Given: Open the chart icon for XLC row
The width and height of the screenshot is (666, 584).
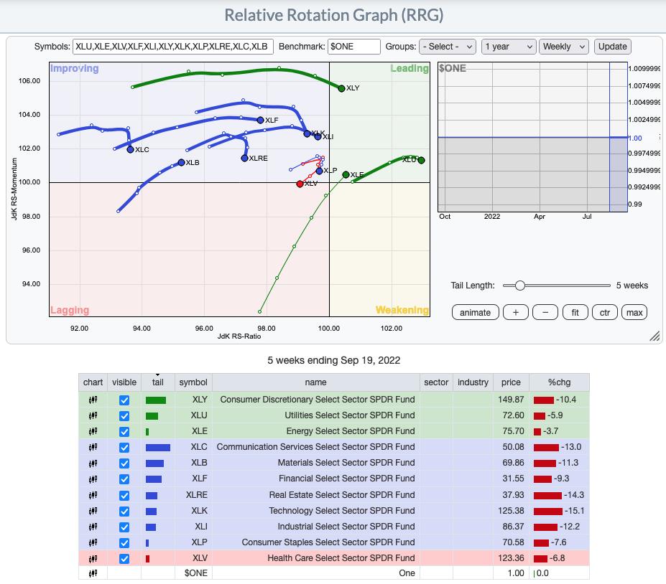Looking at the screenshot, I should pyautogui.click(x=93, y=447).
